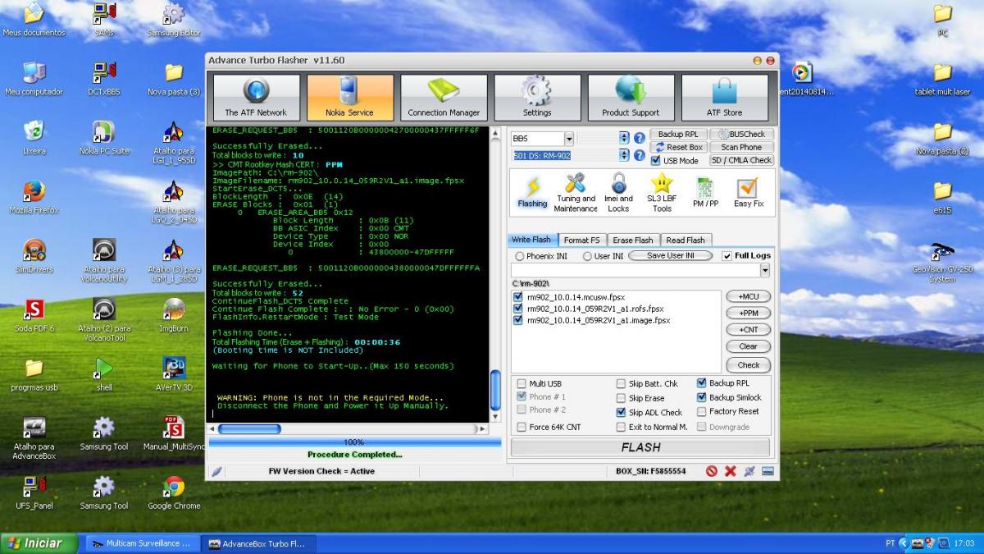Select the Phoenix INI radio button
The width and height of the screenshot is (984, 554).
(x=519, y=256)
